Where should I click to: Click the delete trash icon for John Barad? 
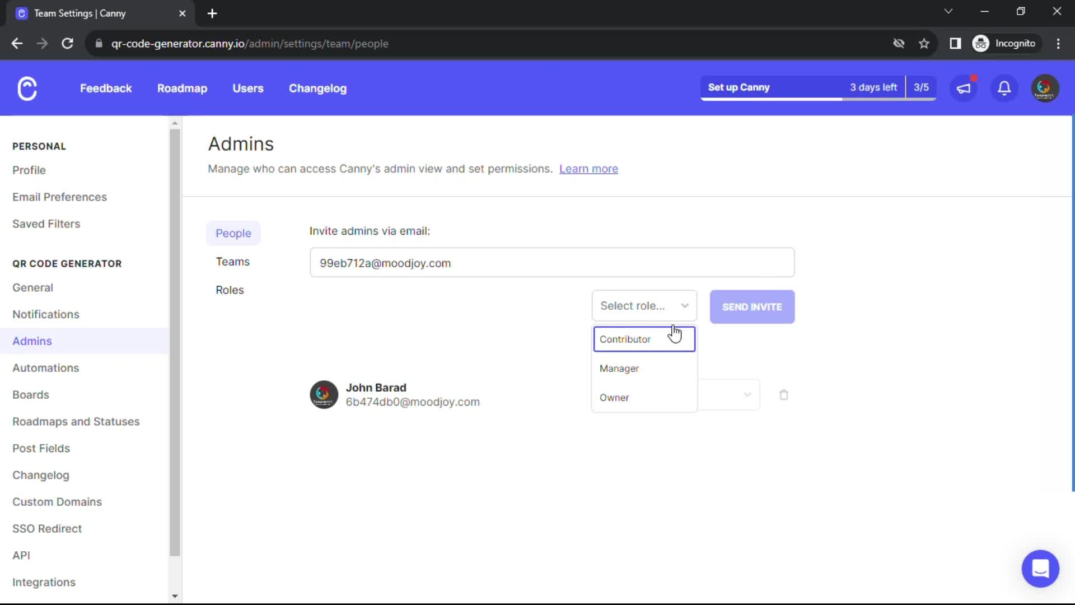(784, 394)
